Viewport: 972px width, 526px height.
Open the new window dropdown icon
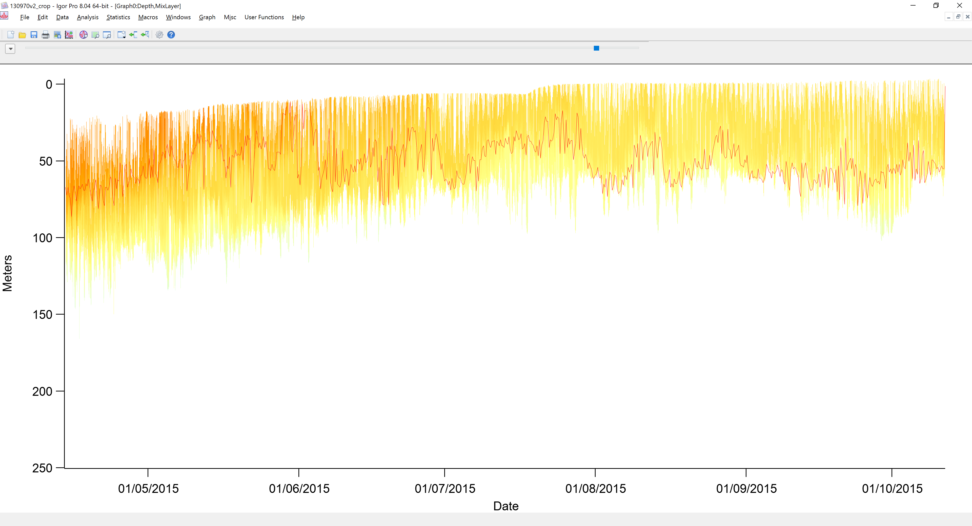pos(121,35)
